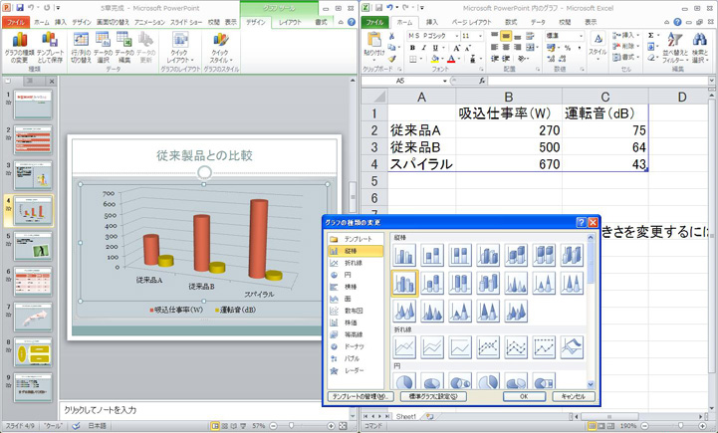Image resolution: width=718 pixels, height=433 pixels.
Task: Open PowerPoint File tab
Action: click(x=16, y=22)
